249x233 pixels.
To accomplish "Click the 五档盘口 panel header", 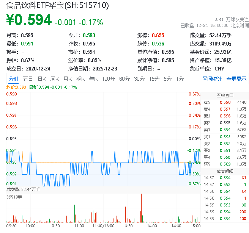I will coord(225,95).
